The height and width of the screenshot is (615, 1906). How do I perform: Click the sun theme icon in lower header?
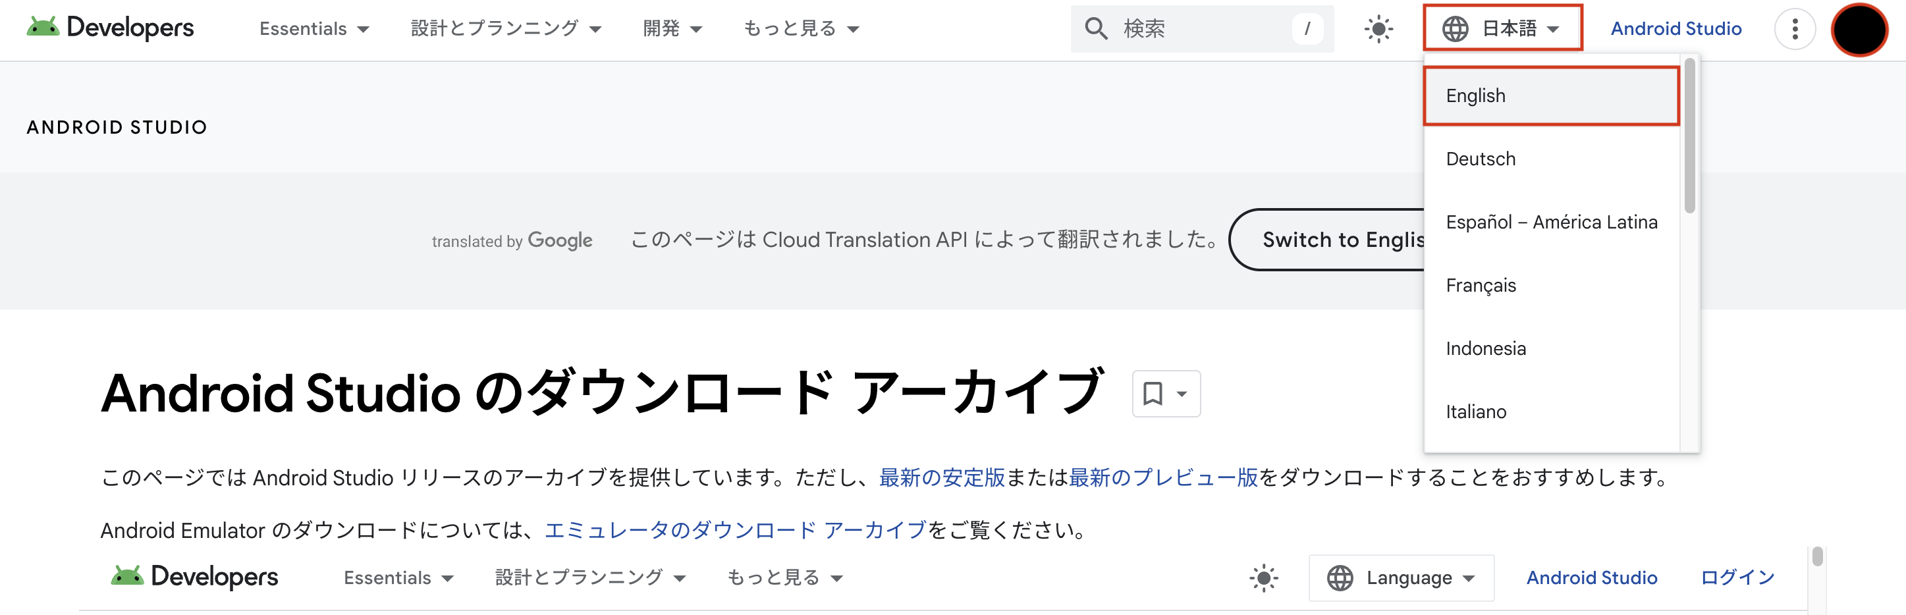[x=1263, y=577]
